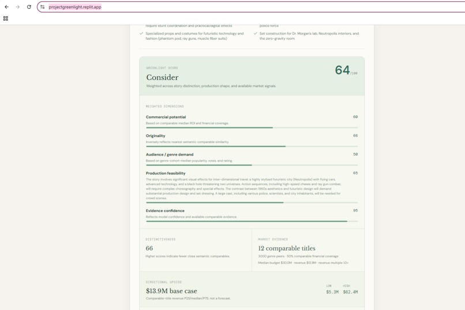Click the Production feasibility progress bar

pyautogui.click(x=252, y=202)
